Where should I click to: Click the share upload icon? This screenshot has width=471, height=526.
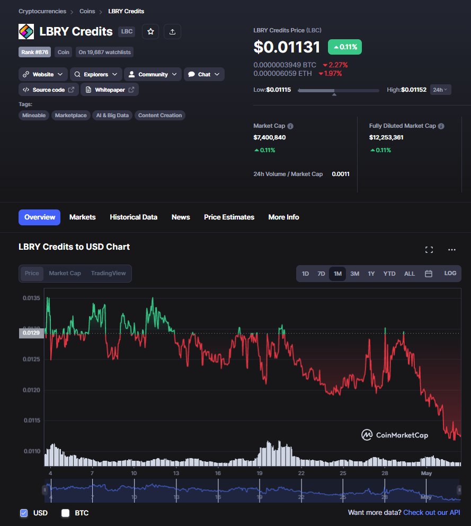(172, 31)
